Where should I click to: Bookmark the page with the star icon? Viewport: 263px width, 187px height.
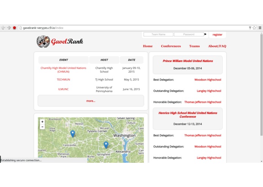pos(254,28)
